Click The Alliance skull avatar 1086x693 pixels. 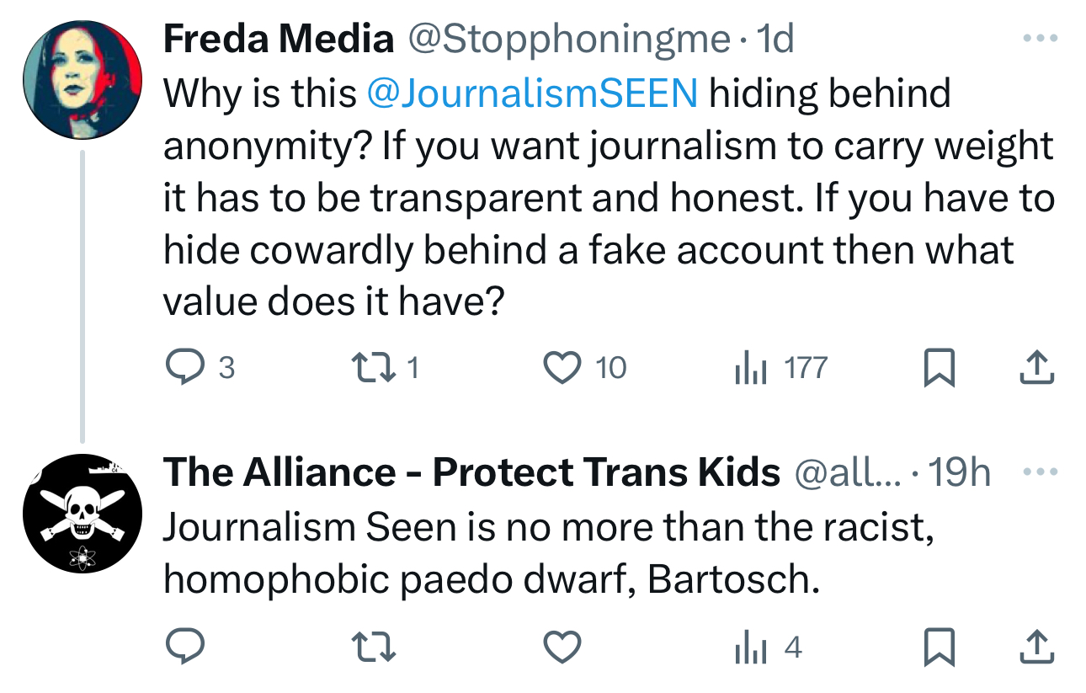83,513
